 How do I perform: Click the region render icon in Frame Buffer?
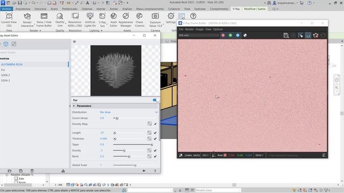(300, 35)
